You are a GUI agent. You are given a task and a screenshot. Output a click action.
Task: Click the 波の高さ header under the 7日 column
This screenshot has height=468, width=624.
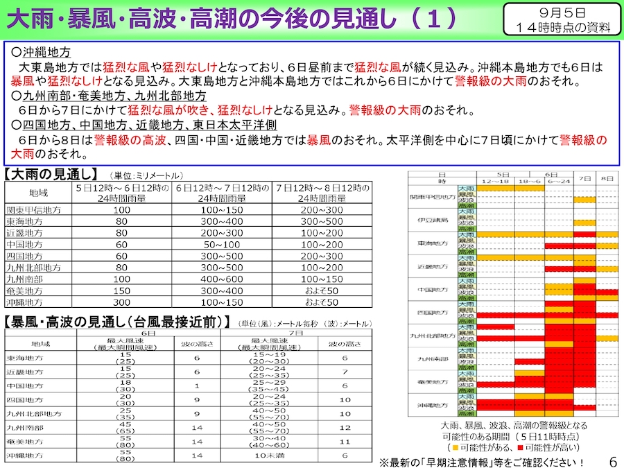pos(345,344)
